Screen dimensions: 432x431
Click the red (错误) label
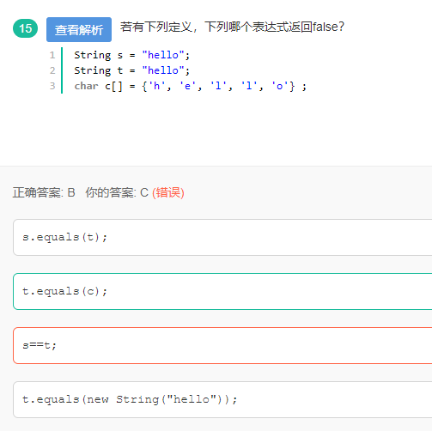click(x=168, y=192)
